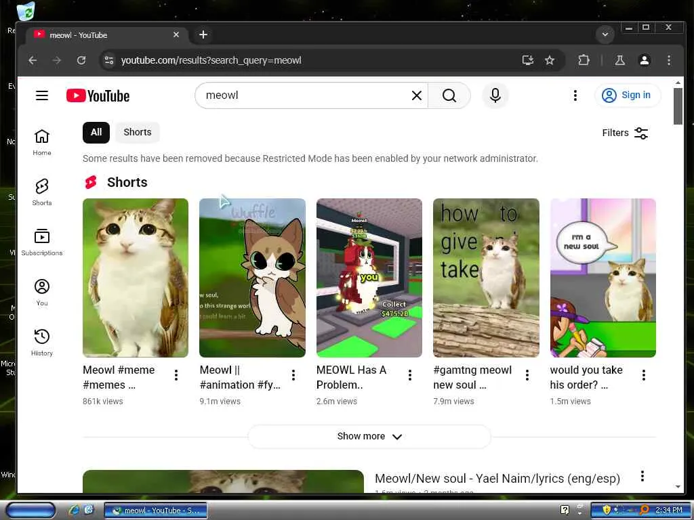This screenshot has width=694, height=520.
Task: Click 'Meowl #meme #memes' title
Action: [119, 377]
